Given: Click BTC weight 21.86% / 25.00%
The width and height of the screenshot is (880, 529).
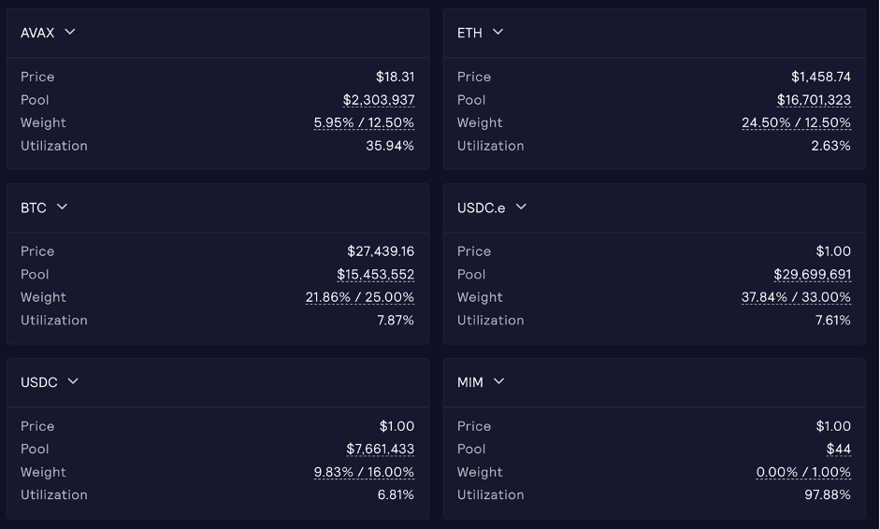Looking at the screenshot, I should coord(359,297).
